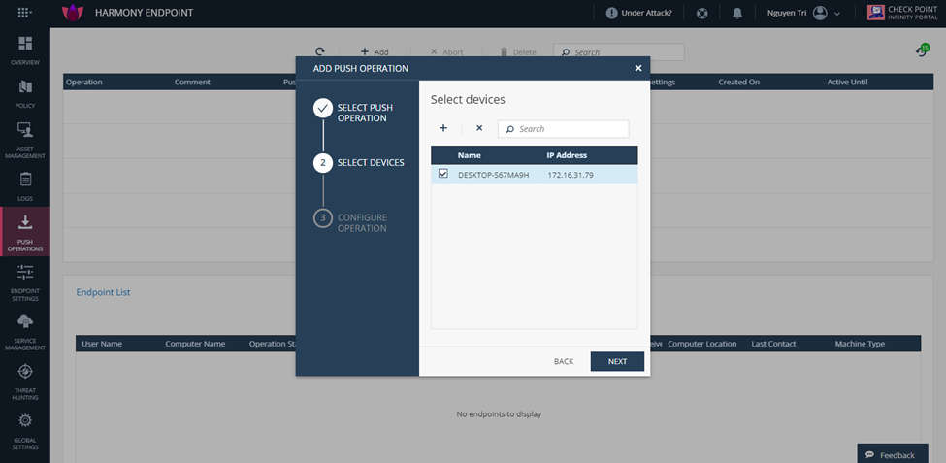Click the main toolbar search field
This screenshot has height=463, width=946.
coord(618,51)
